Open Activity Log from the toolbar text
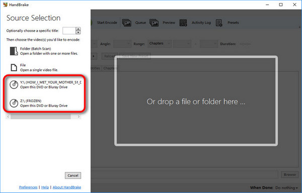This screenshot has width=302, height=193. point(201,23)
